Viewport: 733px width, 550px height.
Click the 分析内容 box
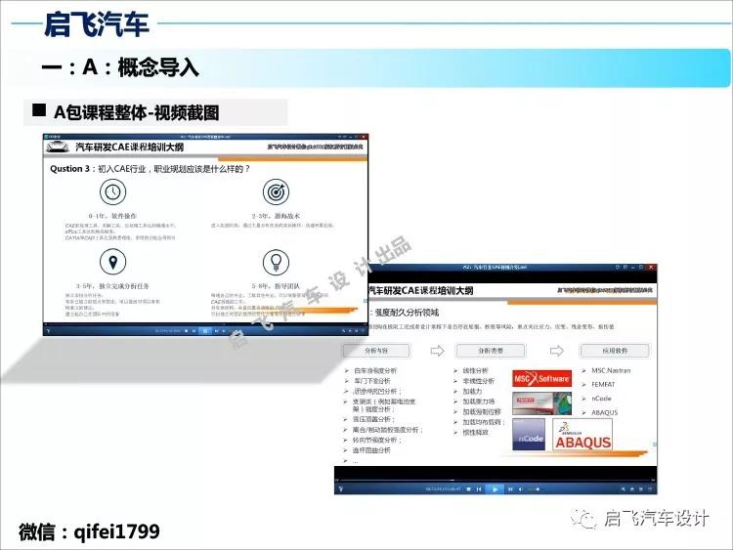click(x=376, y=351)
